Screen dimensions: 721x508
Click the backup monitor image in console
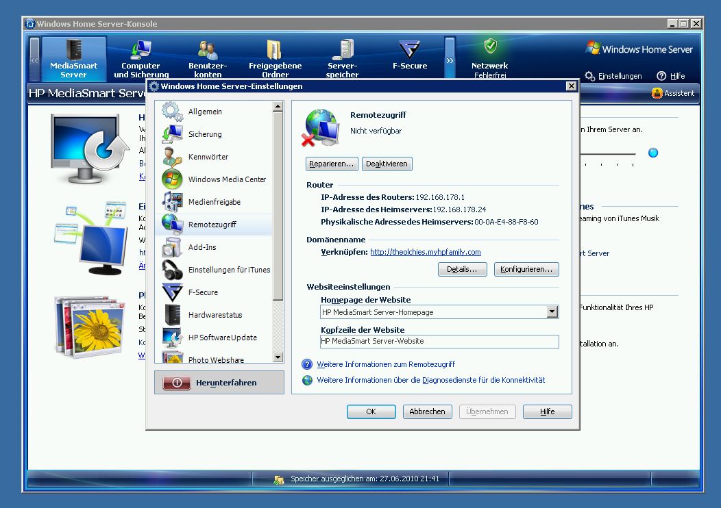(x=89, y=149)
